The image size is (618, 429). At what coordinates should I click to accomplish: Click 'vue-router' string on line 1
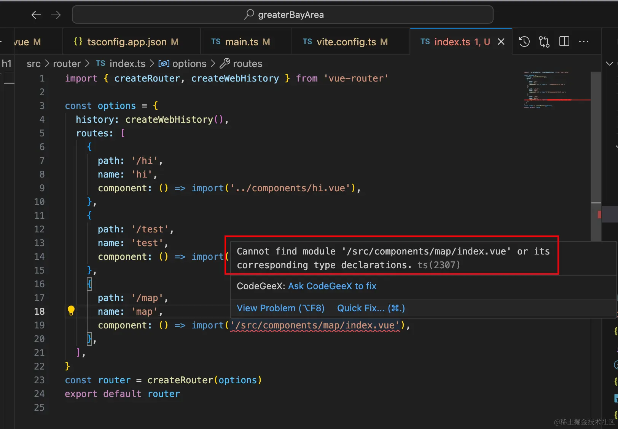pyautogui.click(x=356, y=78)
